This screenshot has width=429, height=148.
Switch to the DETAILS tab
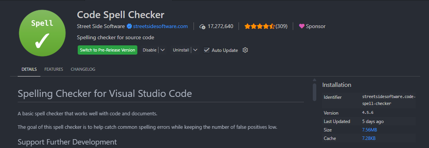(29, 70)
